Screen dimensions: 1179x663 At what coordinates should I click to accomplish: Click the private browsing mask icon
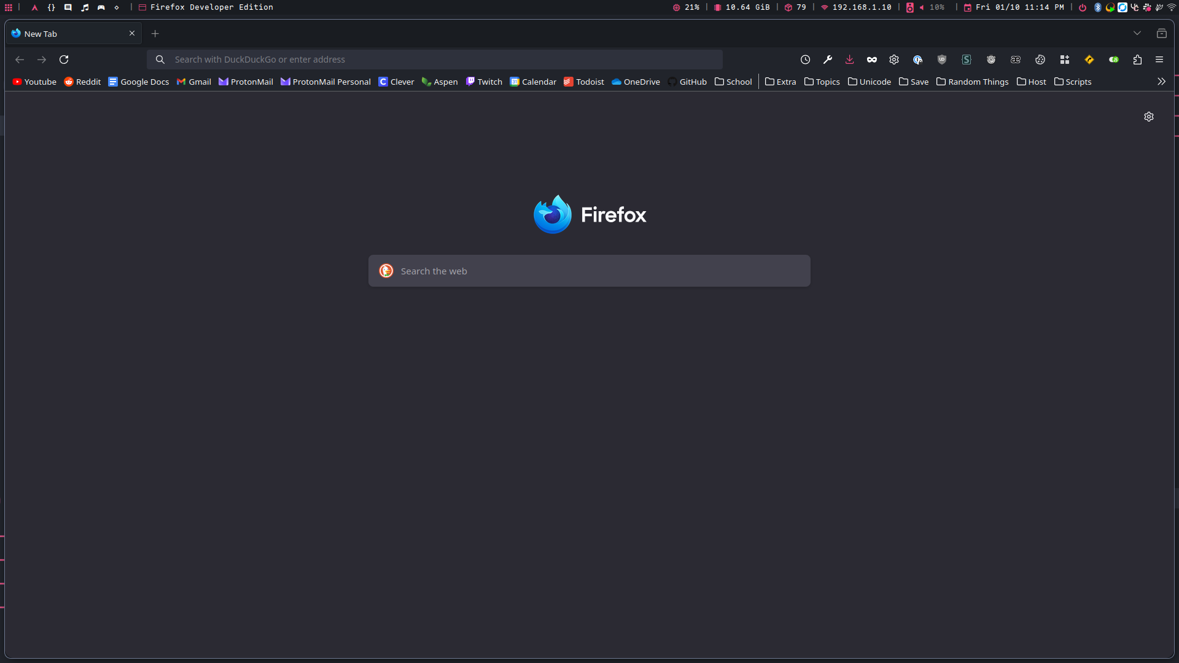click(x=872, y=60)
